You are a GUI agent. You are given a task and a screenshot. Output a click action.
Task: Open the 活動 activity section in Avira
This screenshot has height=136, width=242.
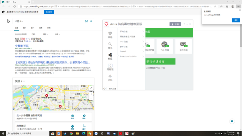[110, 78]
